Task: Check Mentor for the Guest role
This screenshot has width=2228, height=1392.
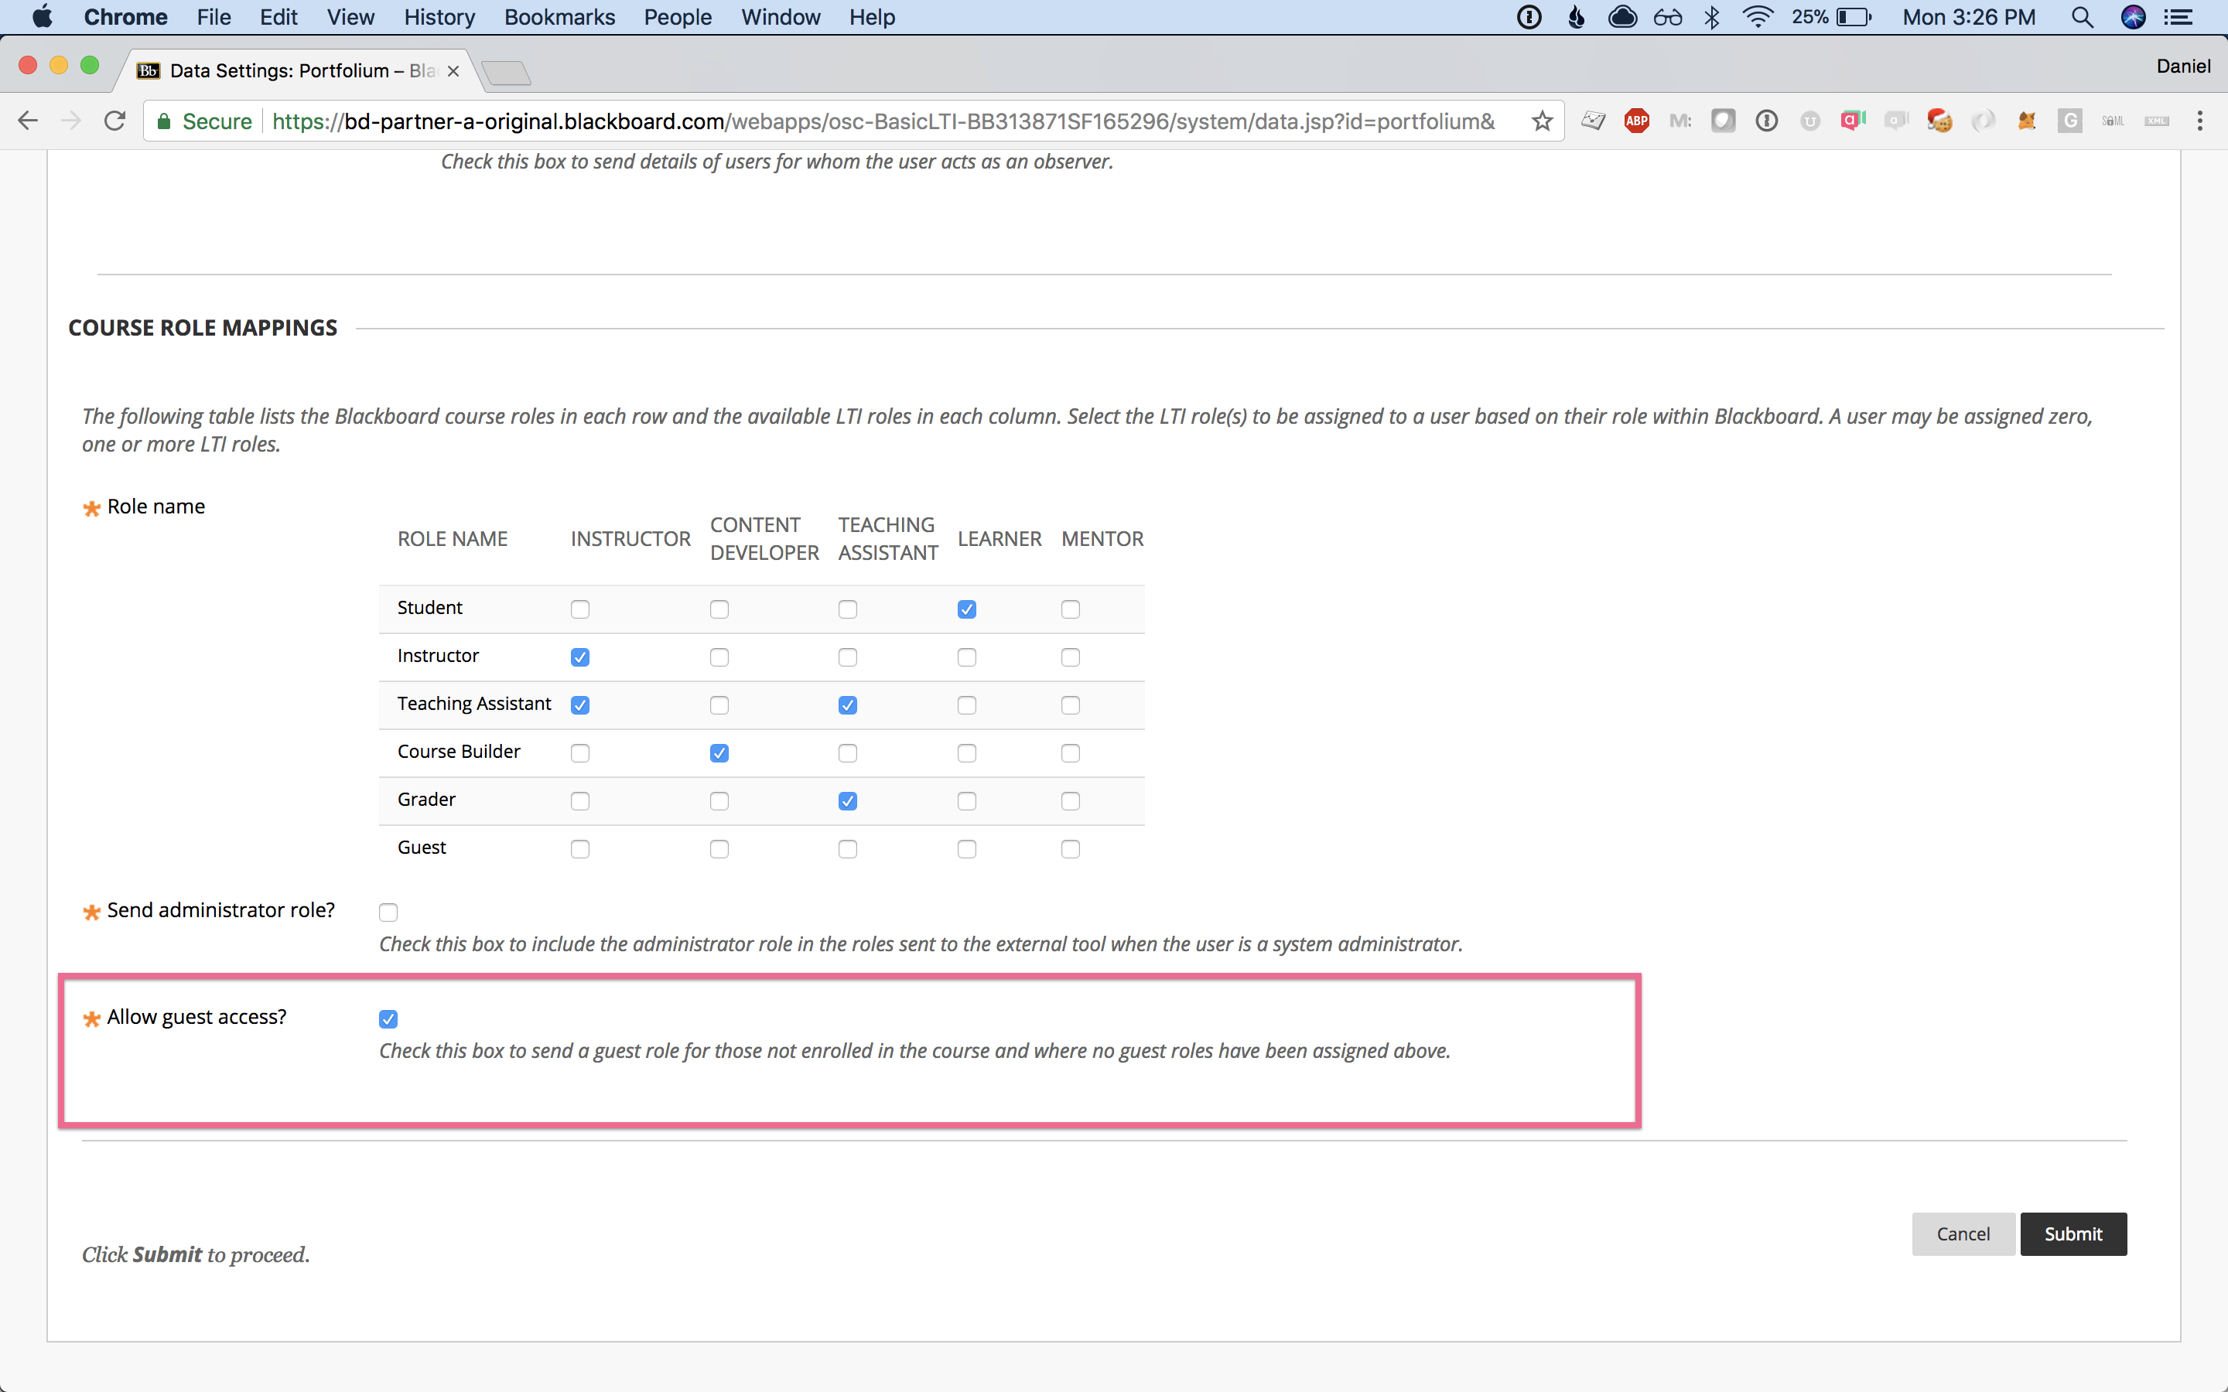Action: [1070, 849]
